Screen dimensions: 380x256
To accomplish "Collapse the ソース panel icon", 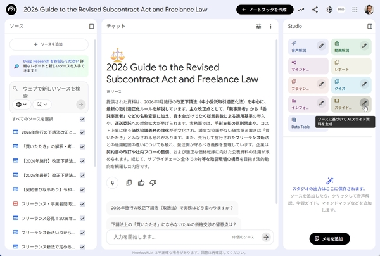I will click(x=91, y=26).
